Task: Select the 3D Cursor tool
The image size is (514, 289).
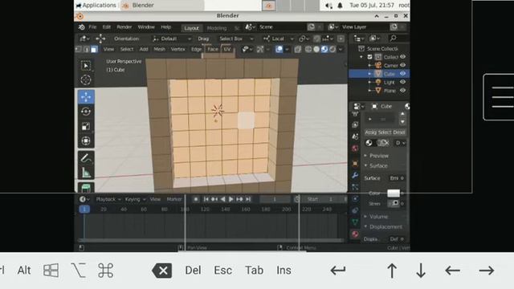Action: click(86, 80)
